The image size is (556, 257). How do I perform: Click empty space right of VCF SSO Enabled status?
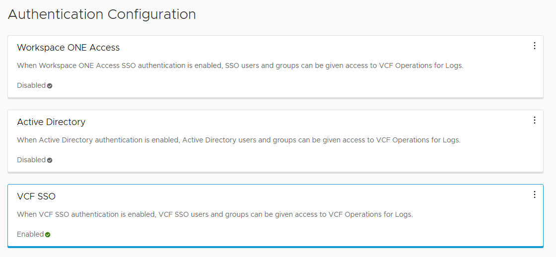(x=298, y=234)
